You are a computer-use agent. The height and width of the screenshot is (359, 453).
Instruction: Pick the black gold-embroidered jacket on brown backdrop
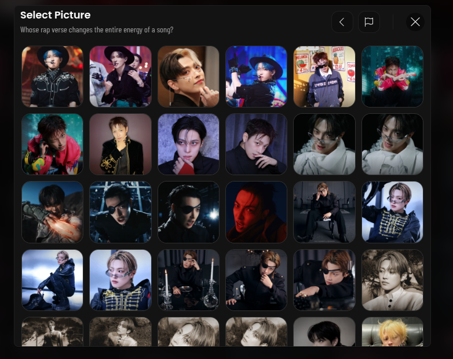coord(120,144)
